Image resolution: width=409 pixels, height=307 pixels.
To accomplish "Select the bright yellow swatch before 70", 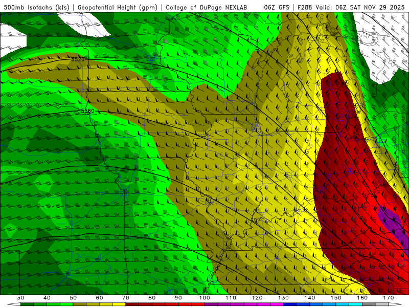I will coord(119,304).
